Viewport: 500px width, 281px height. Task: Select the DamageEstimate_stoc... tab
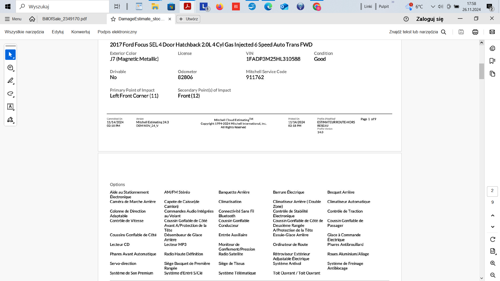[x=141, y=19]
